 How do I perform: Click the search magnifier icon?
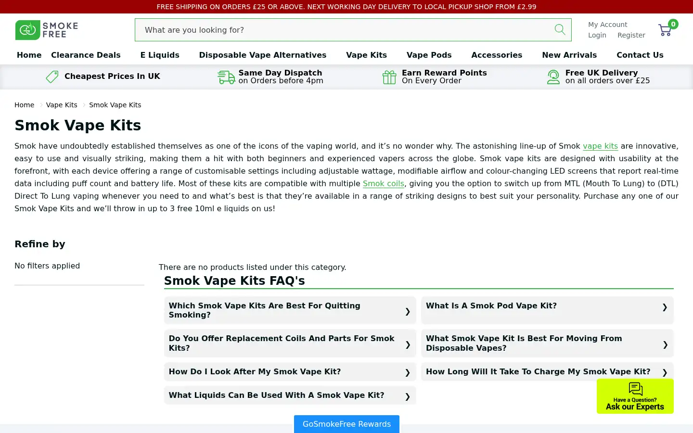pyautogui.click(x=560, y=29)
